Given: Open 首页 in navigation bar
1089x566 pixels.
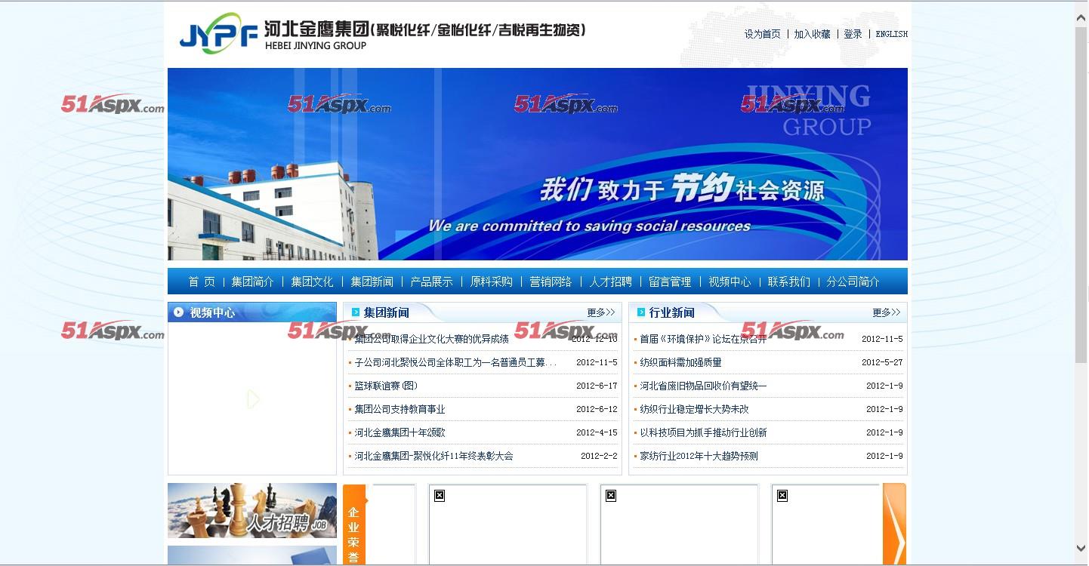Looking at the screenshot, I should click(202, 281).
